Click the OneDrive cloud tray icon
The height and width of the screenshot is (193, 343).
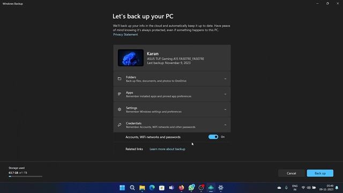coord(279,188)
